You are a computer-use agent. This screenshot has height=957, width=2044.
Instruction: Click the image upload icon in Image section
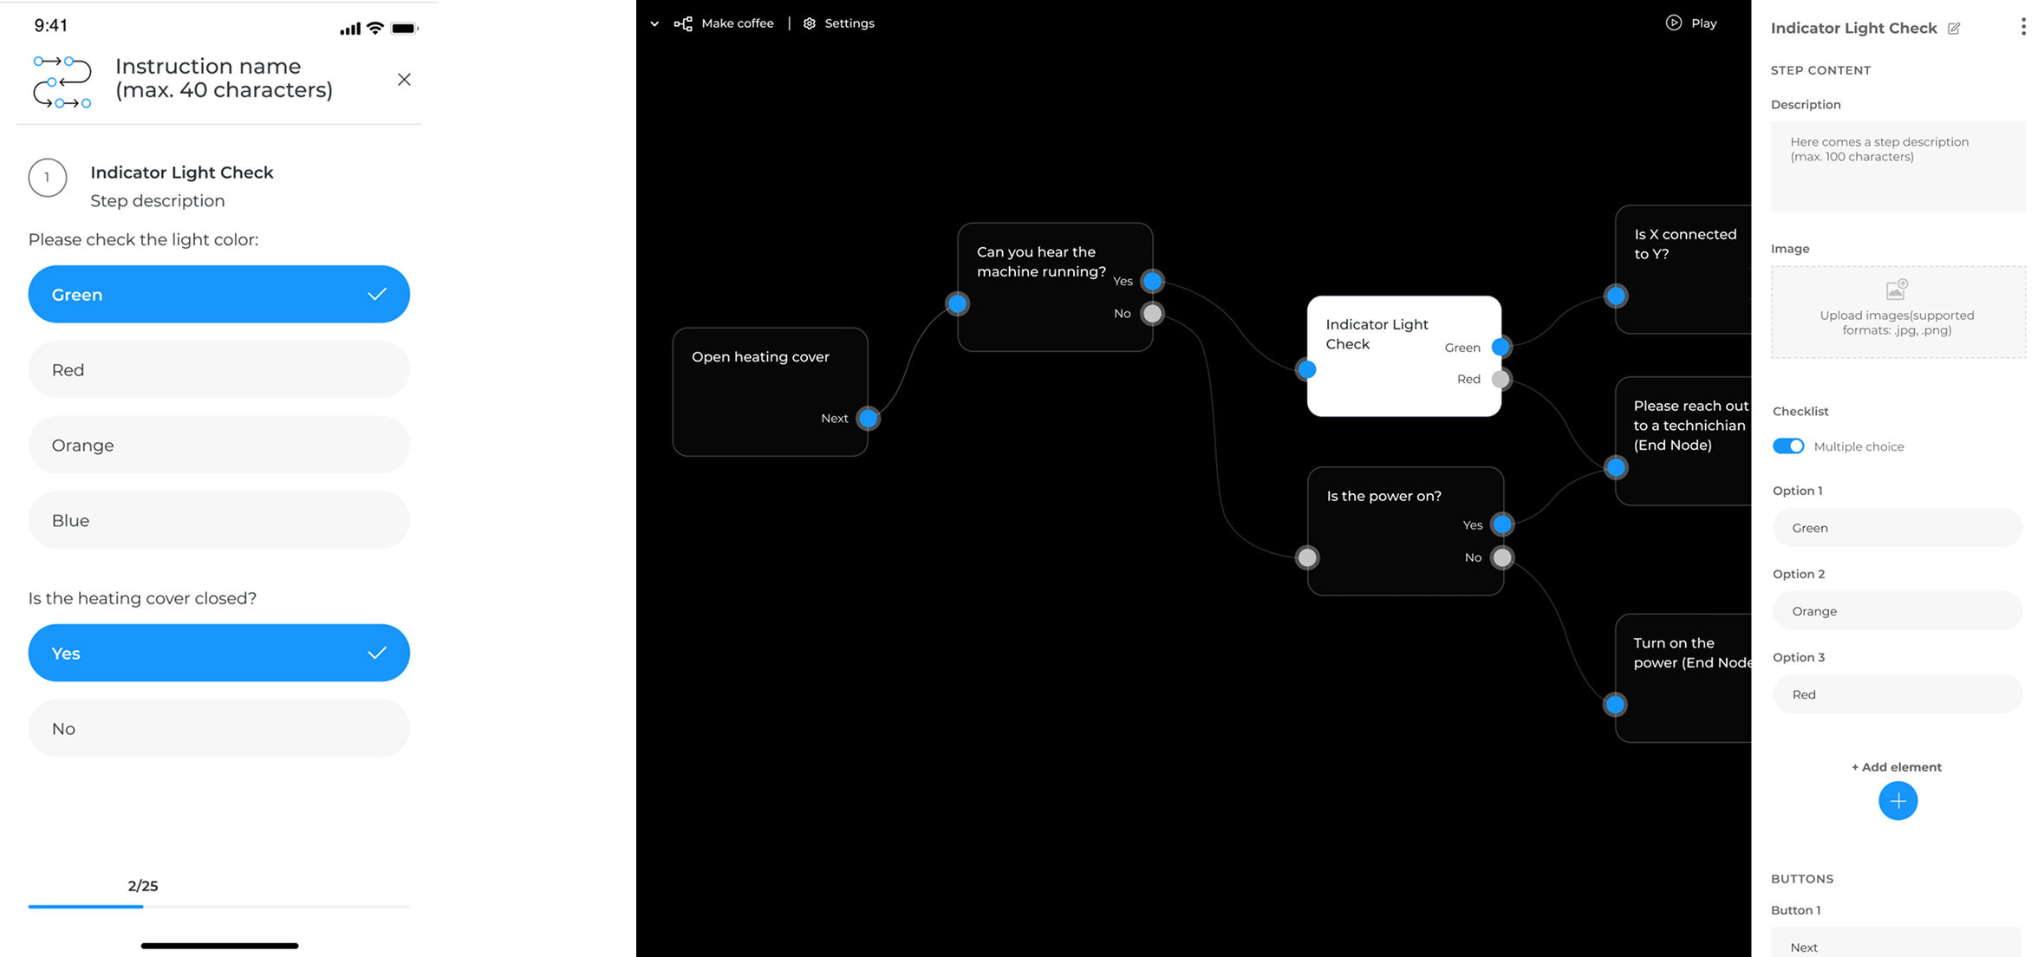coord(1898,289)
